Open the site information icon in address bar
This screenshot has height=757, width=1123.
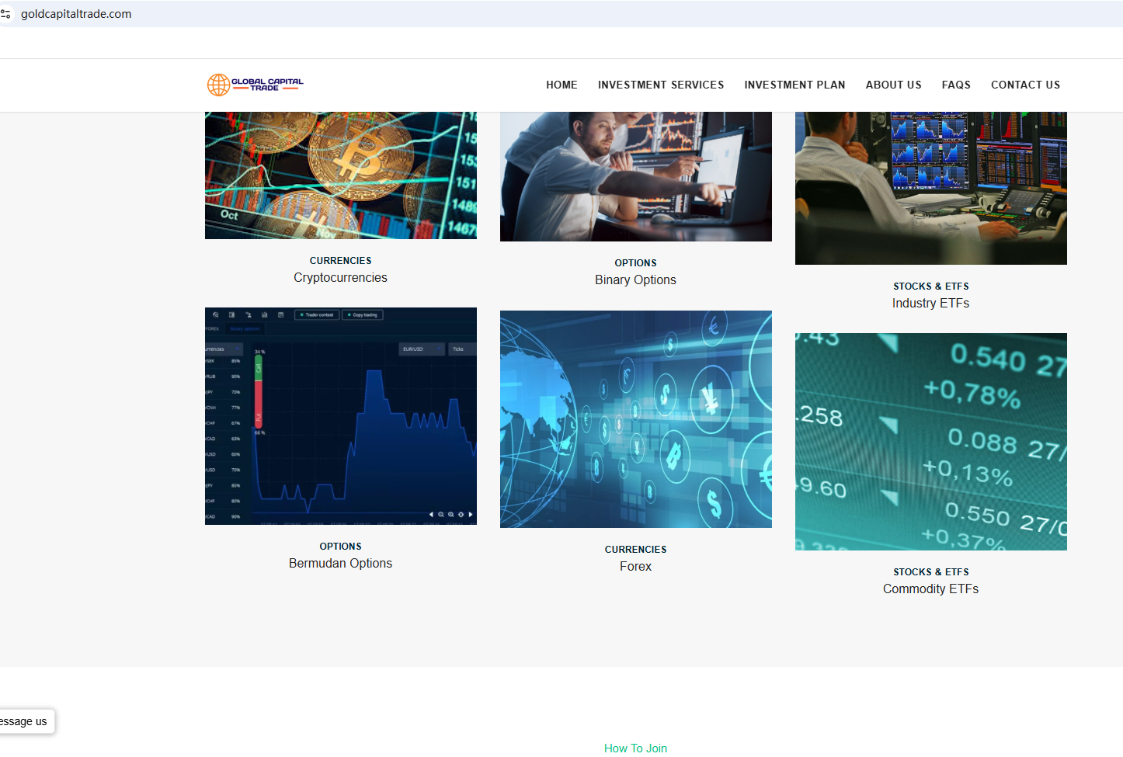pos(5,14)
